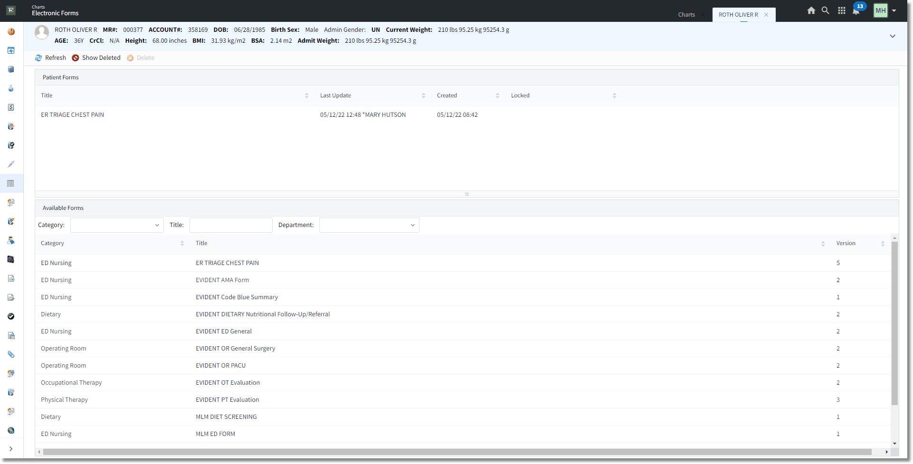The width and height of the screenshot is (913, 464).
Task: Open EVIDENT OT Evaluation form
Action: pos(228,383)
